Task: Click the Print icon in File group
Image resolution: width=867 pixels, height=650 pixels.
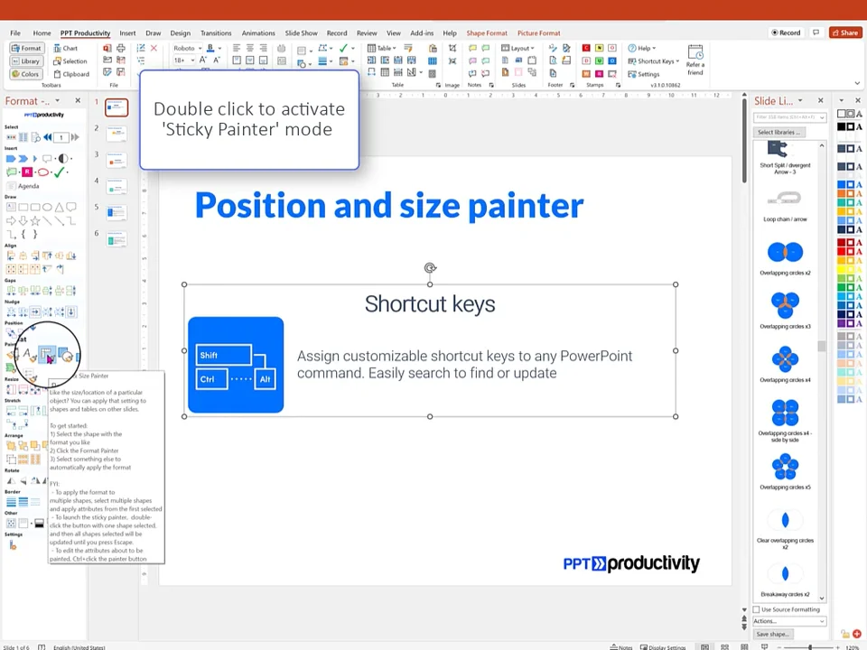Action: click(x=120, y=48)
